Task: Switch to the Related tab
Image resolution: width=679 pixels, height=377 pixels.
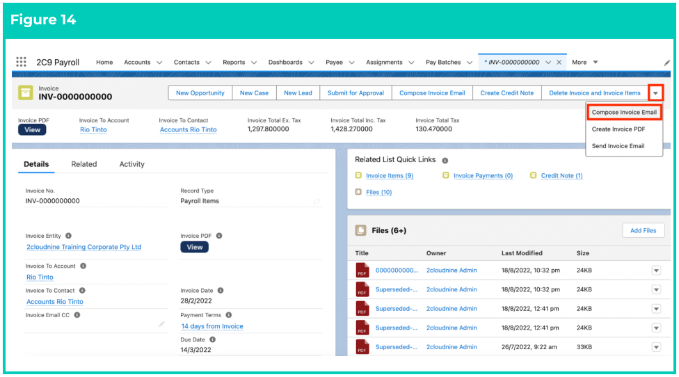Action: (84, 164)
